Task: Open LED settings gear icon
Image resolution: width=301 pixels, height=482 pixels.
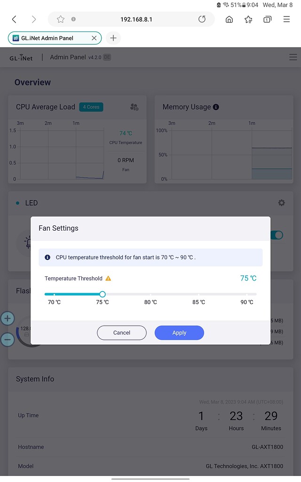Action: (281, 203)
